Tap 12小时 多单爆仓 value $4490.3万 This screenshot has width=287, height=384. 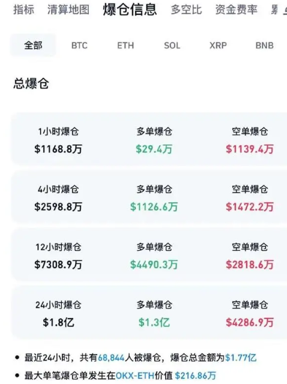point(154,265)
